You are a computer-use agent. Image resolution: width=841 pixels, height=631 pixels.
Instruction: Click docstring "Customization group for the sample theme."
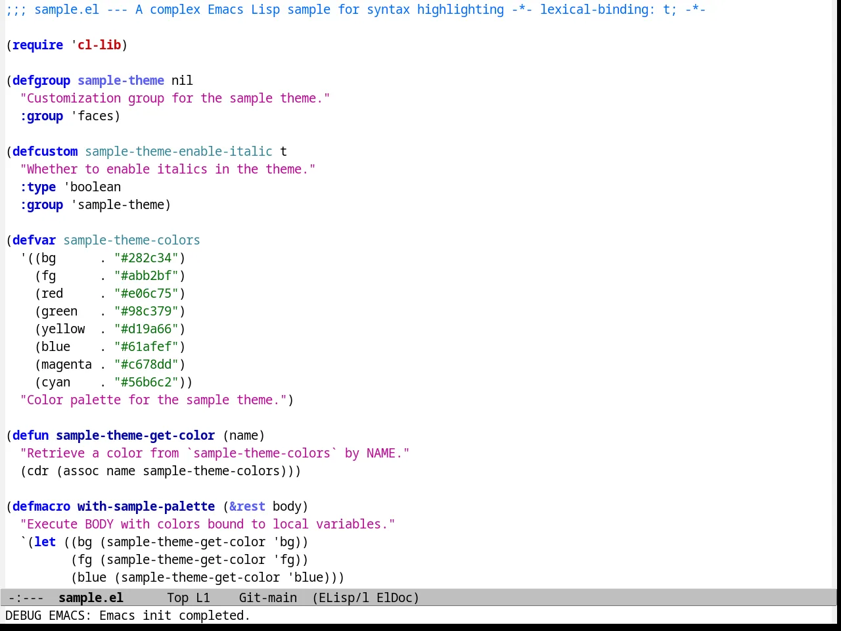pos(175,98)
